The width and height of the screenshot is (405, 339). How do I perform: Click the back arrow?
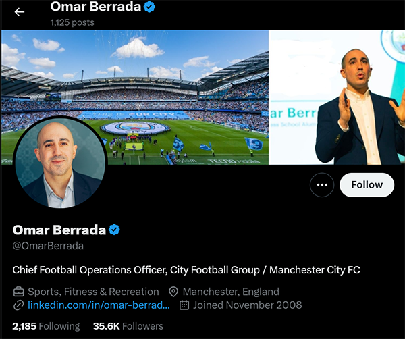(x=20, y=12)
